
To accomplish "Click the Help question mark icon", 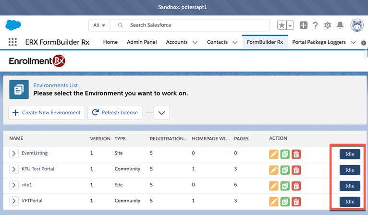I will pyautogui.click(x=316, y=25).
